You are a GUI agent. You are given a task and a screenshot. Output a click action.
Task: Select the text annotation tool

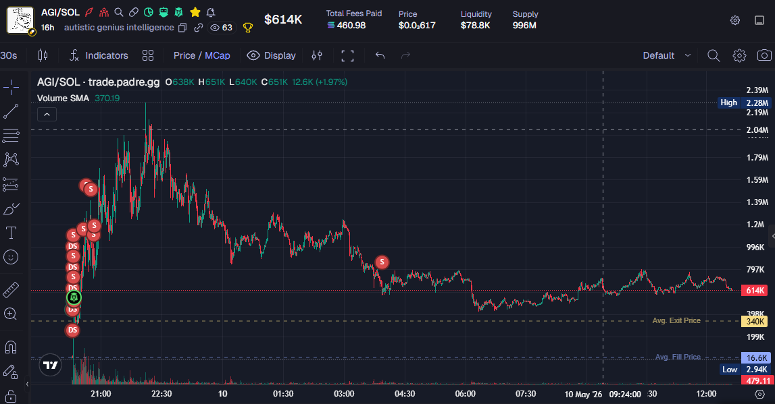(x=11, y=233)
